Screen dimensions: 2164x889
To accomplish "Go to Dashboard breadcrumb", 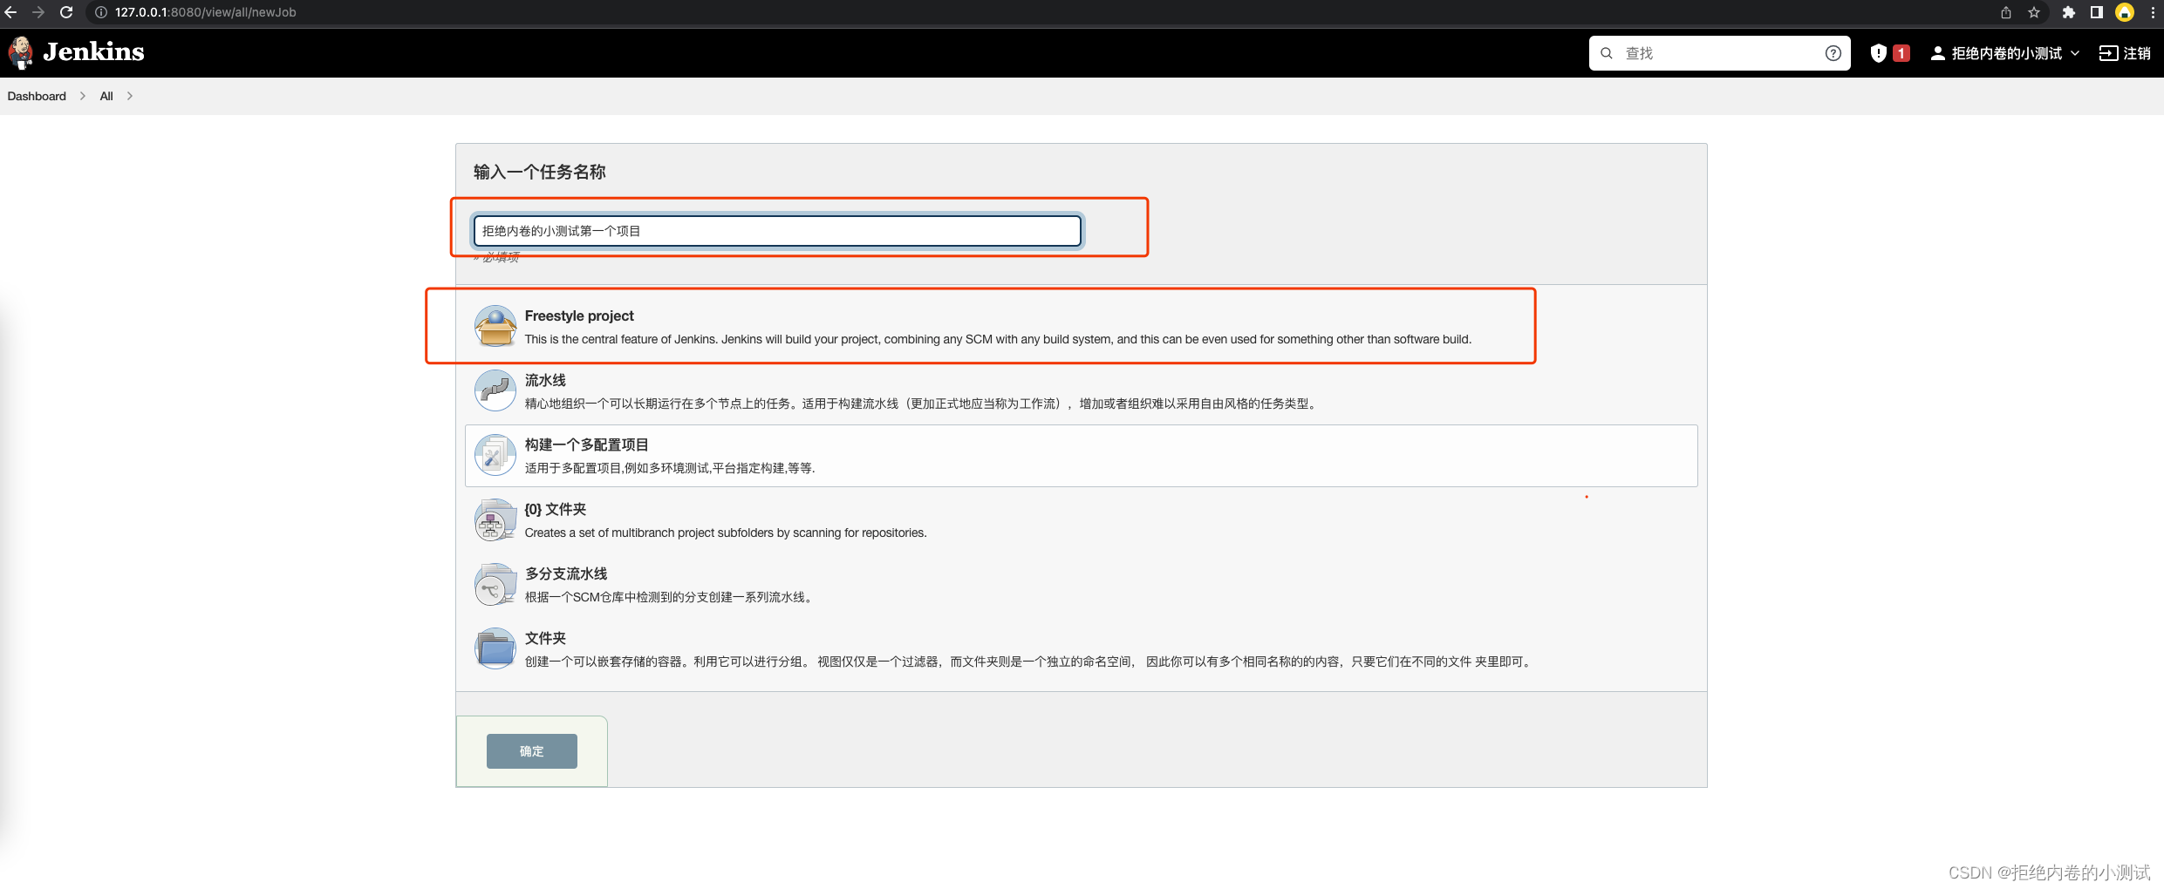I will click(x=37, y=96).
